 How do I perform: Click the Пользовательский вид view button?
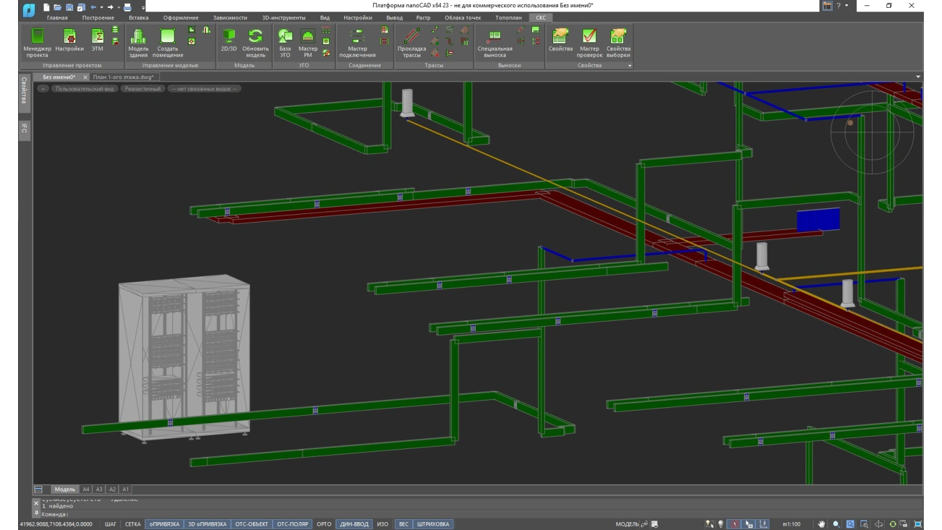pos(85,89)
